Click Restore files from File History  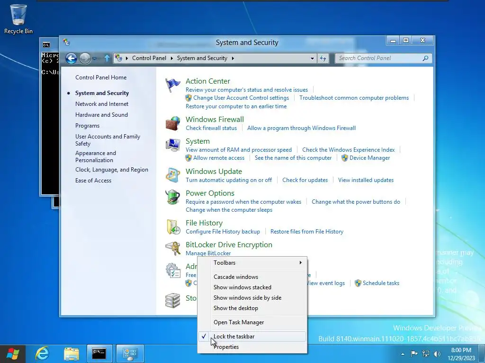307,232
